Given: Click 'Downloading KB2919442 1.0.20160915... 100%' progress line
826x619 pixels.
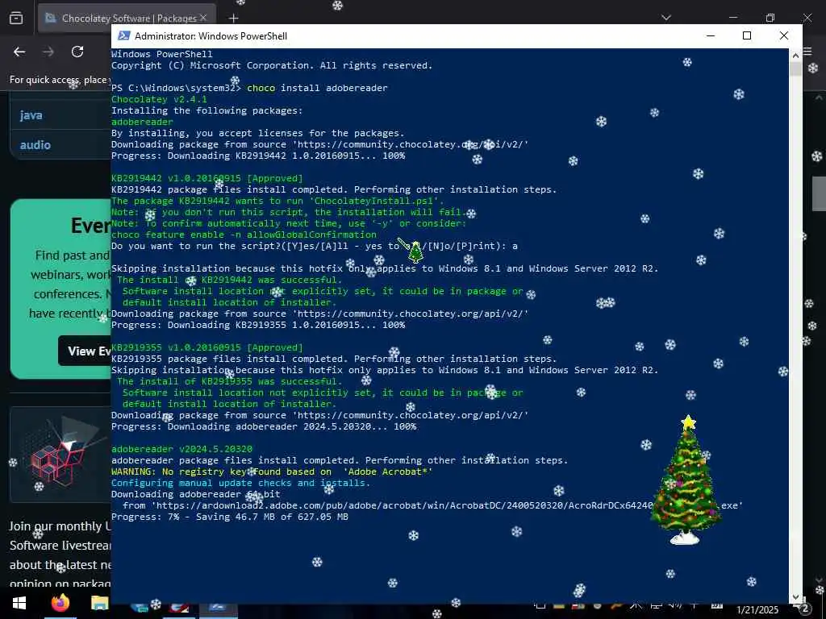Looking at the screenshot, I should (x=258, y=156).
